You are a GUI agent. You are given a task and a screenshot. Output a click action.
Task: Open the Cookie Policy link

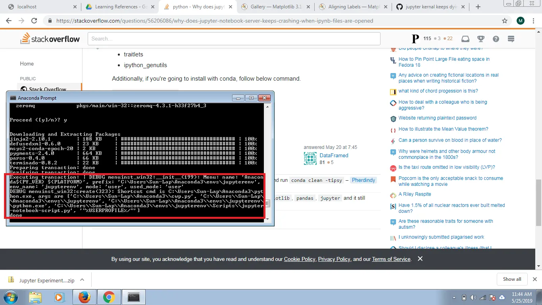[x=300, y=259]
